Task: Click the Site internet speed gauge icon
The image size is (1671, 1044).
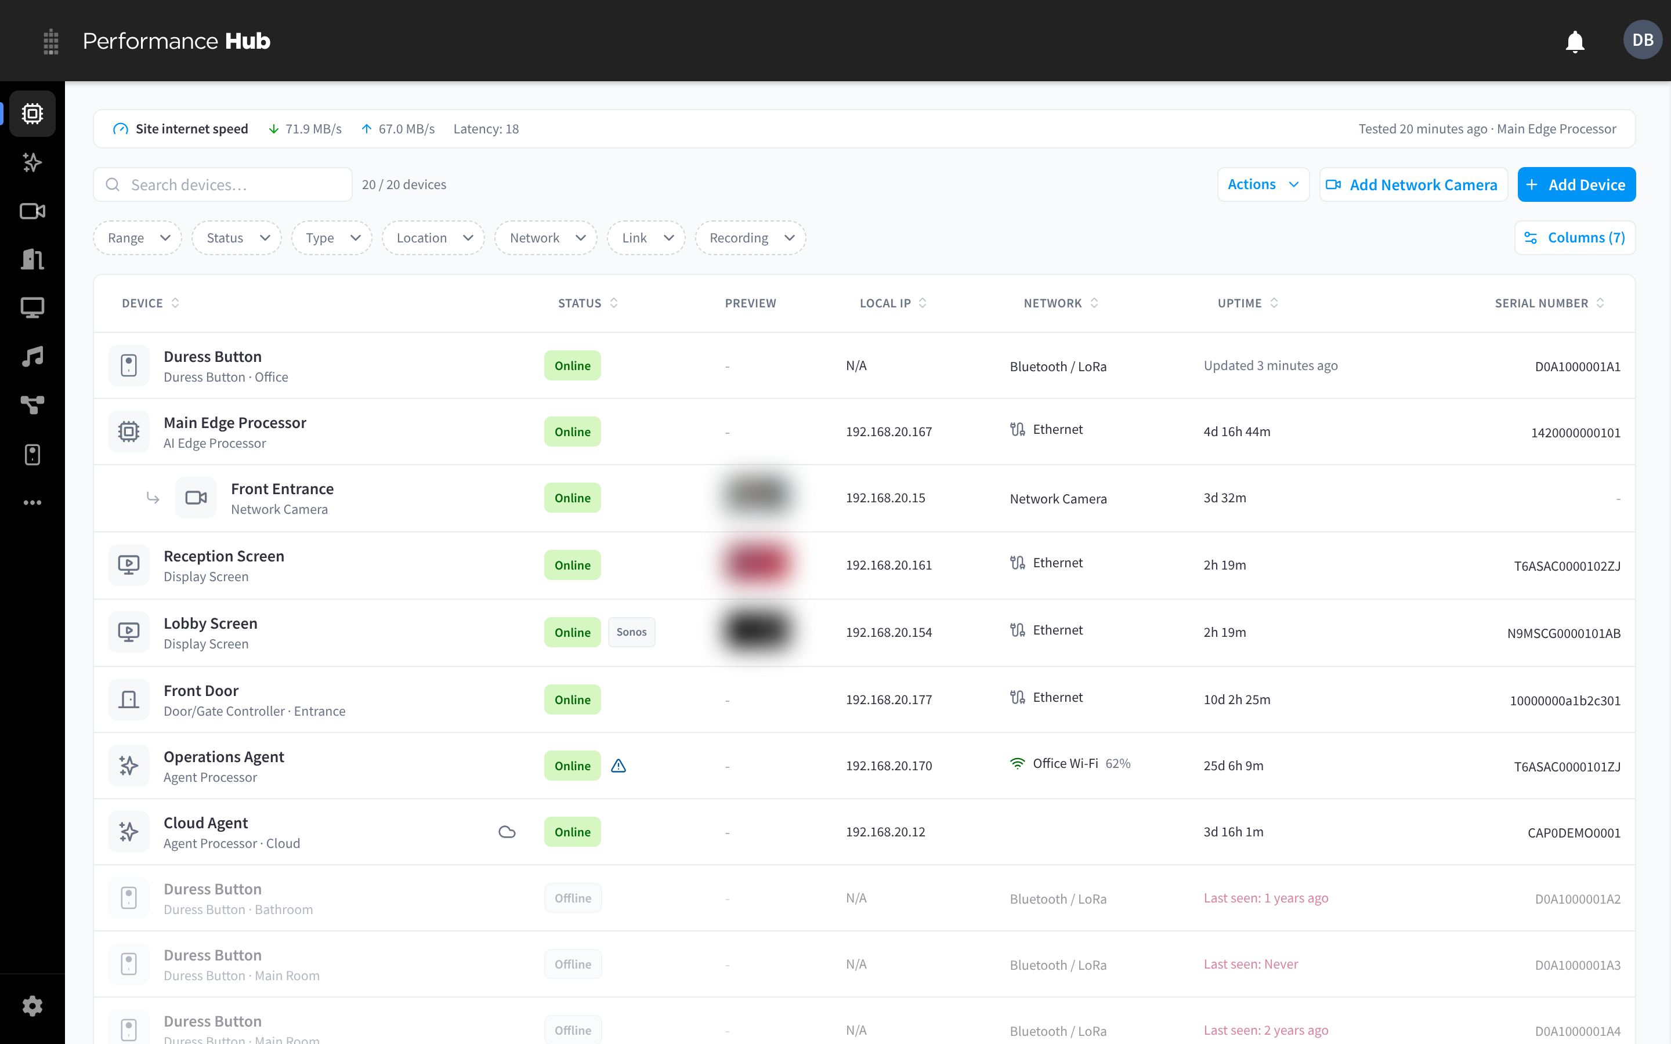Action: click(121, 129)
